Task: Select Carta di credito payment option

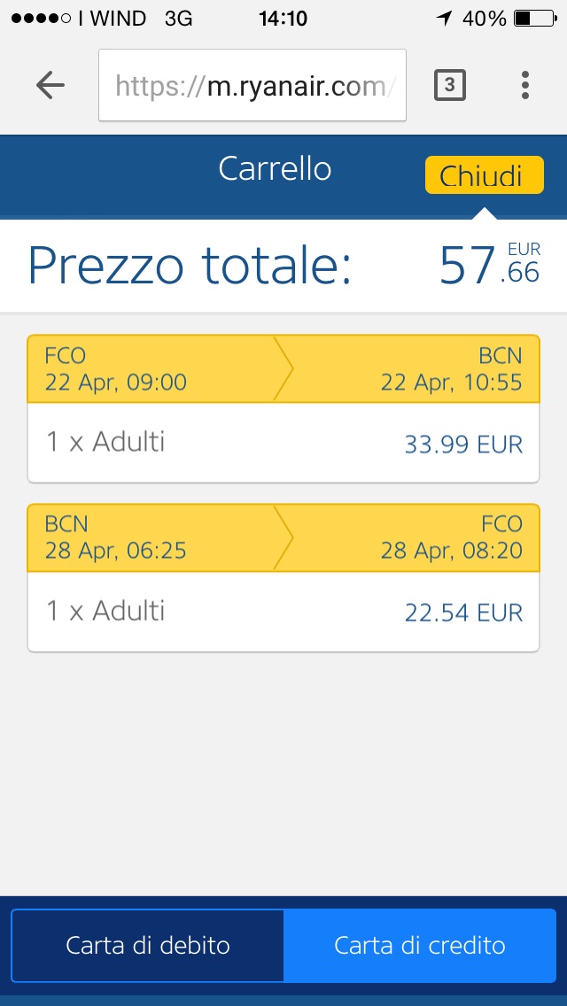Action: point(419,945)
